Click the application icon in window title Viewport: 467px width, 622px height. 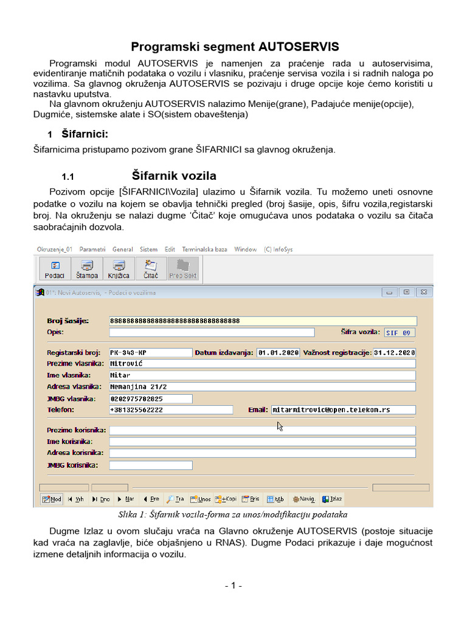coord(40,293)
